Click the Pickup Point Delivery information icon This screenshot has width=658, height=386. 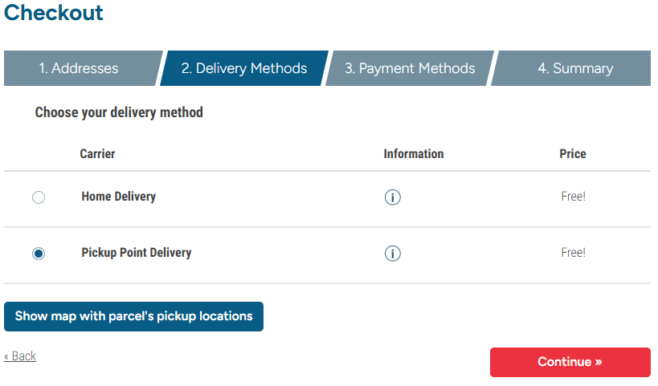[x=392, y=254]
